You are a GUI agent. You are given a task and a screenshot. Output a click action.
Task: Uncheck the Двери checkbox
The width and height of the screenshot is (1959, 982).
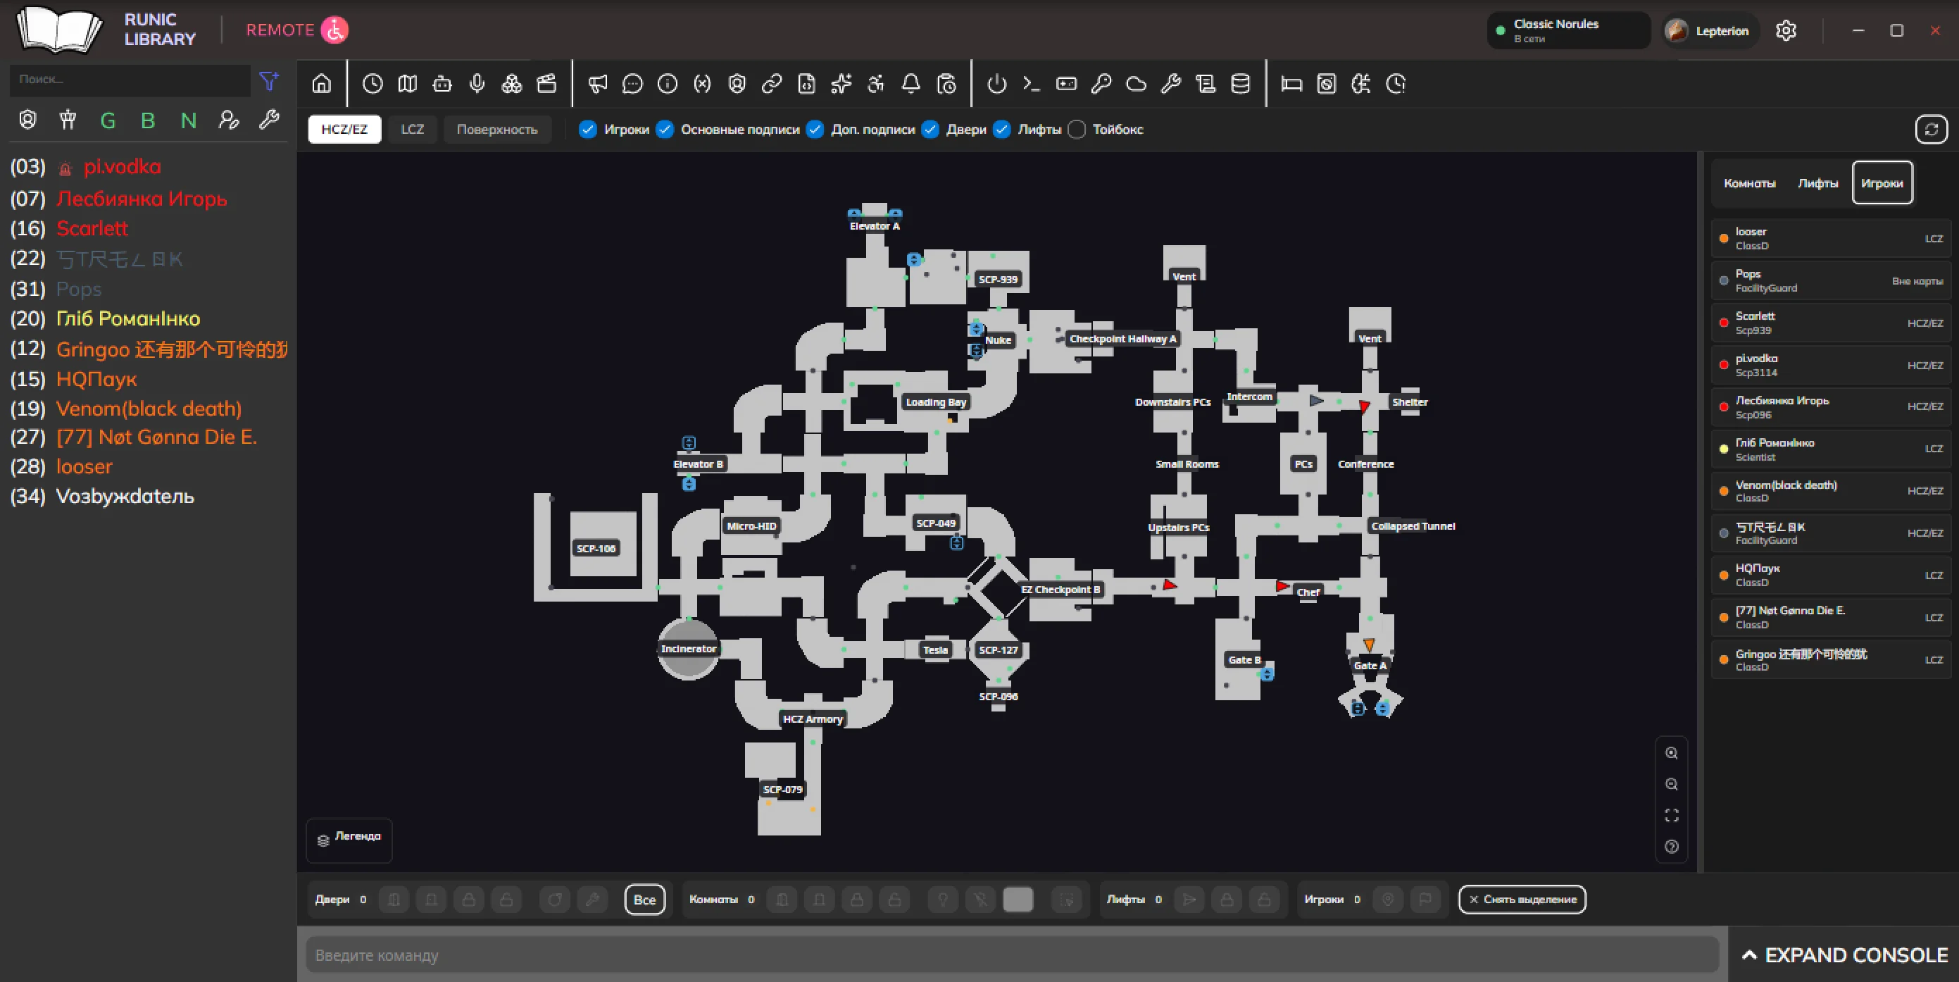930,130
